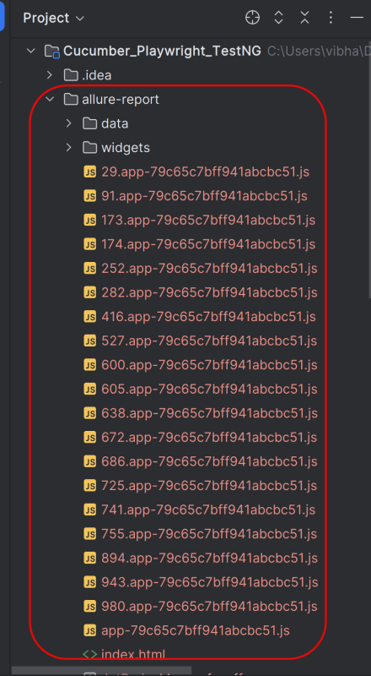Click the HTML icon beside index.html
371x676 pixels.
coord(89,654)
